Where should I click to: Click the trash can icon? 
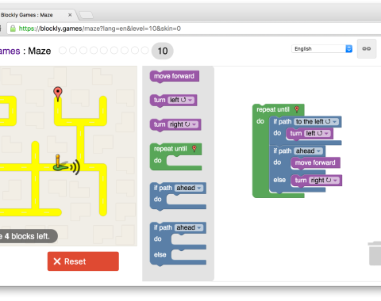coord(375,253)
